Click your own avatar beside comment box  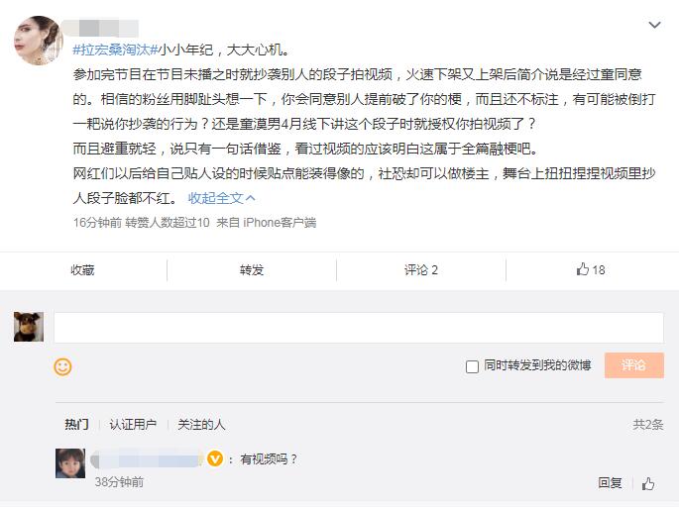(29, 327)
